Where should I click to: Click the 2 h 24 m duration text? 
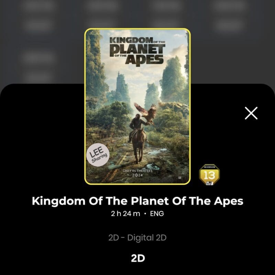125,213
